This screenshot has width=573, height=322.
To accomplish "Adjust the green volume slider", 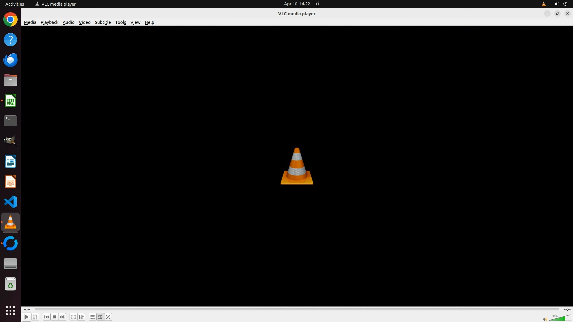I will (560, 319).
